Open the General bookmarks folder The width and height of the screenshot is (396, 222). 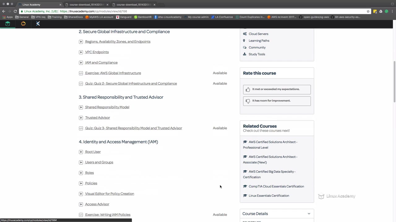tap(22, 17)
